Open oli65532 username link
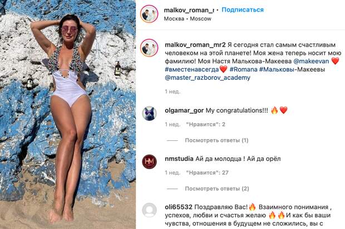Viewport: 345px width, 229px height. [179, 207]
